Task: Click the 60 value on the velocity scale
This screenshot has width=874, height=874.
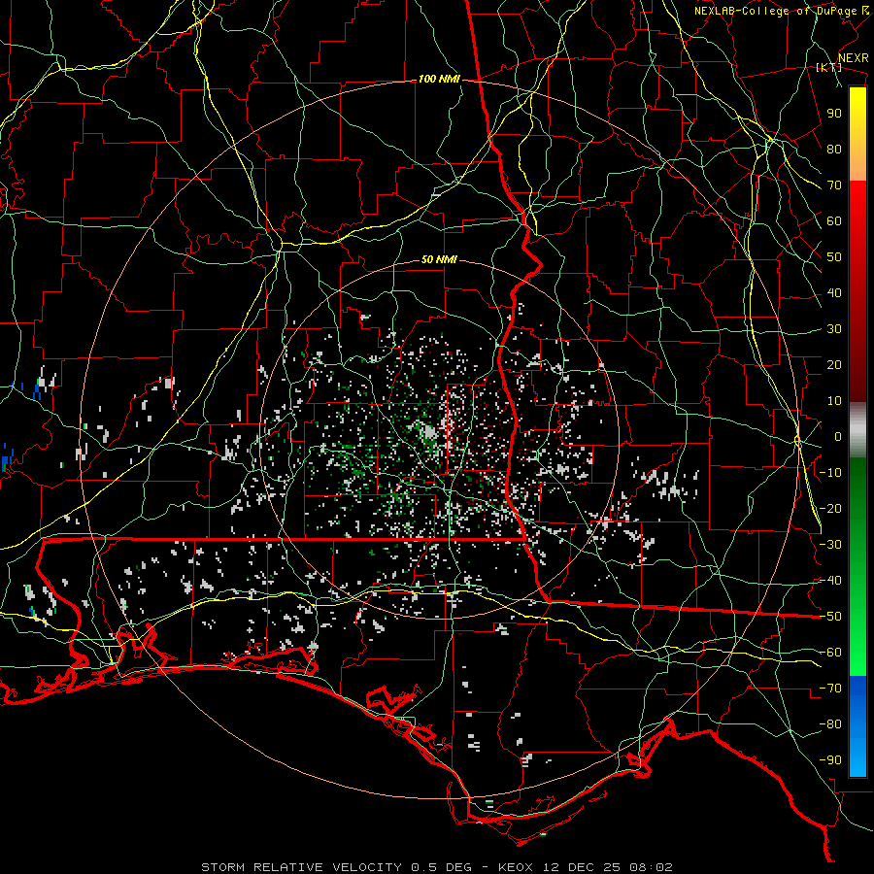Action: [834, 221]
